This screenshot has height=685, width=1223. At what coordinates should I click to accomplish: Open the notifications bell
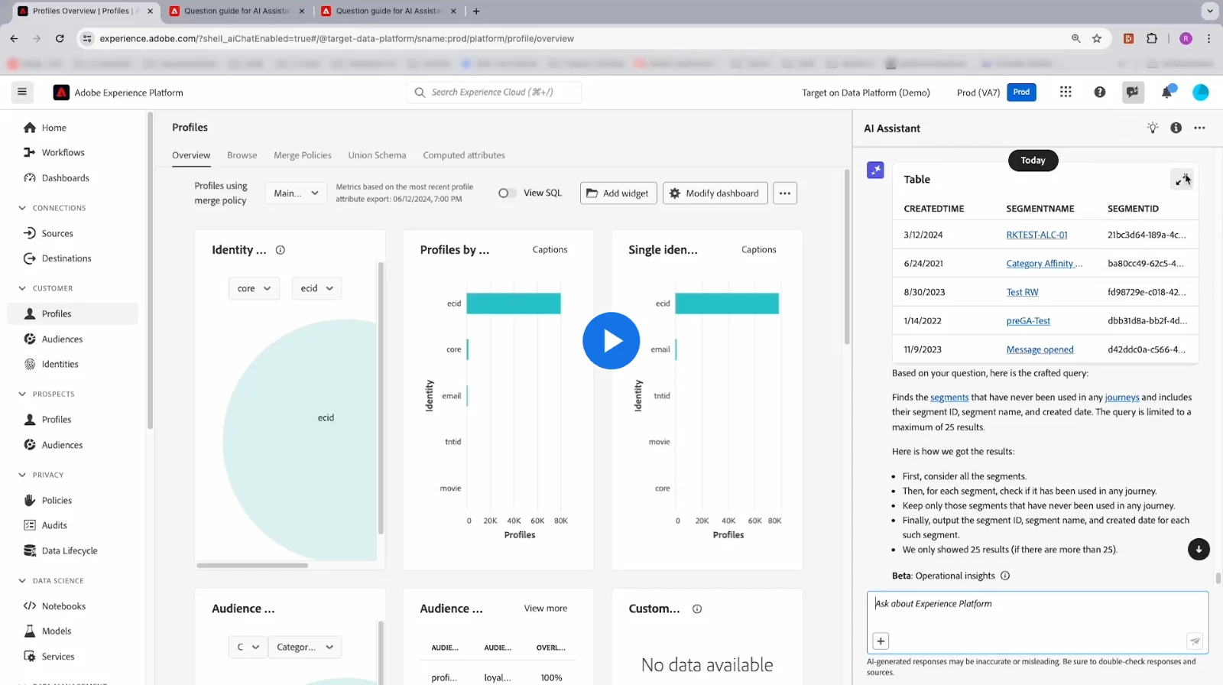pos(1167,92)
